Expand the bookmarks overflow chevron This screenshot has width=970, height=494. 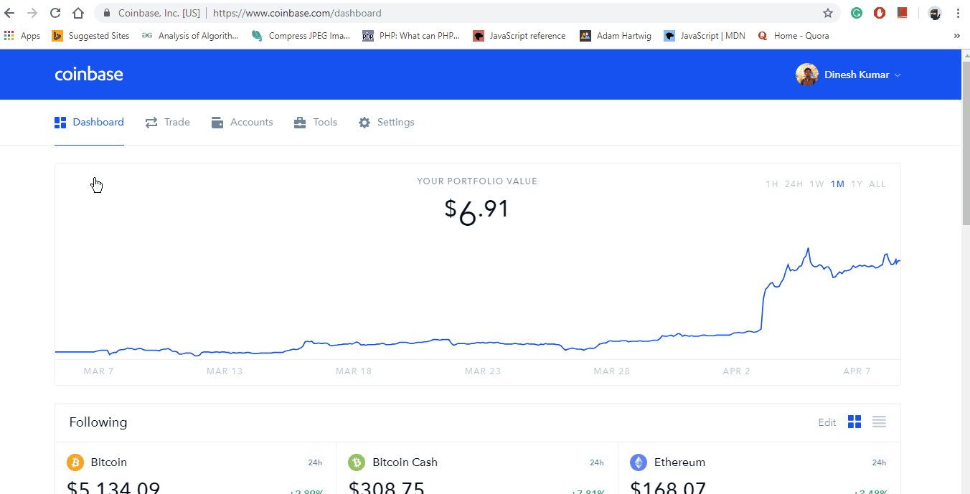click(x=956, y=35)
